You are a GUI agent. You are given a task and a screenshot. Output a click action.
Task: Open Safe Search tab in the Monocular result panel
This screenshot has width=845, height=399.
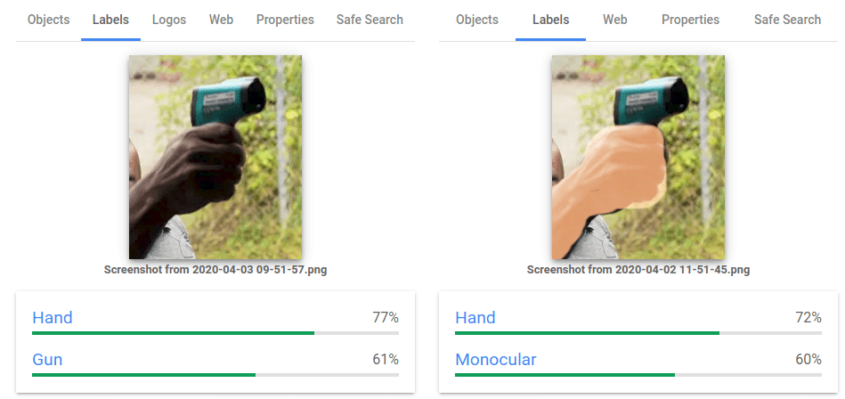point(787,20)
